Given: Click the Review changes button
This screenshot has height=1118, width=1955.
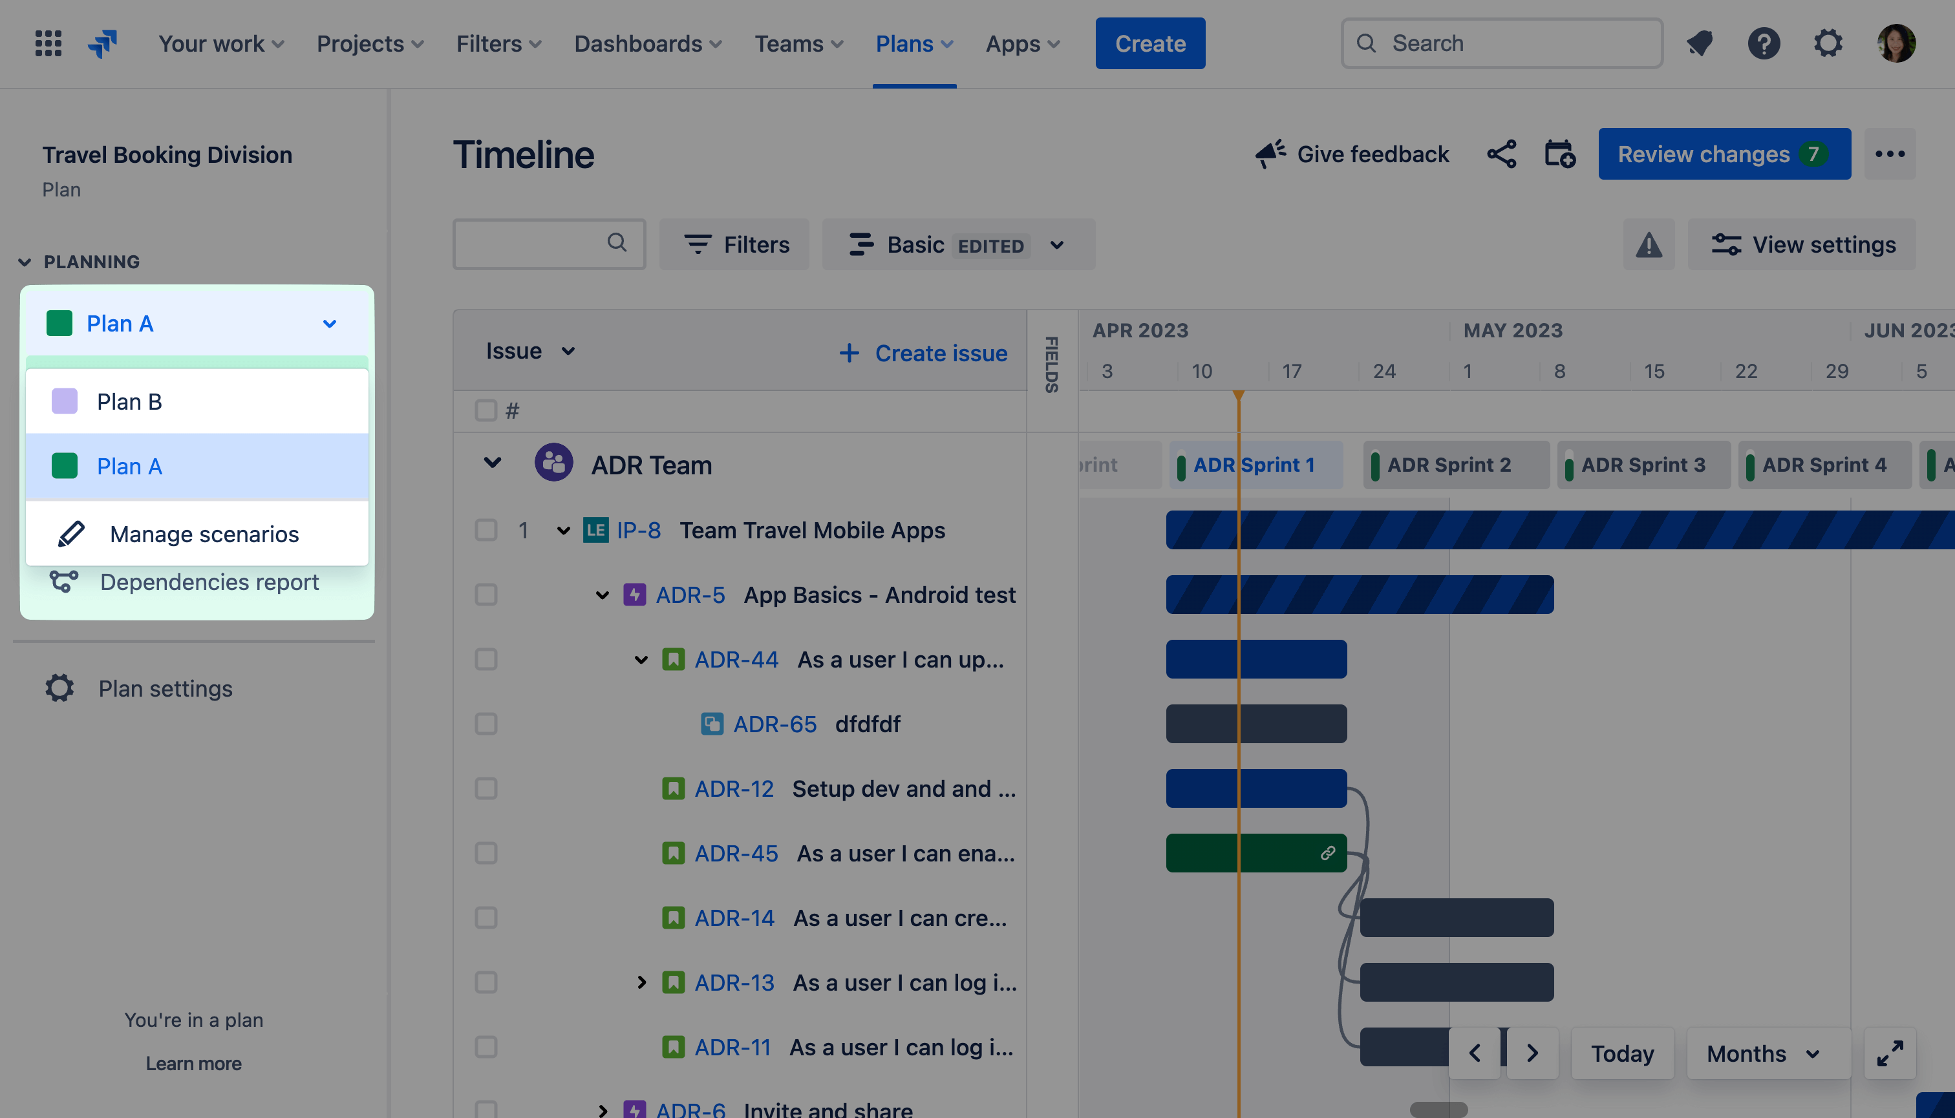Looking at the screenshot, I should (1724, 154).
